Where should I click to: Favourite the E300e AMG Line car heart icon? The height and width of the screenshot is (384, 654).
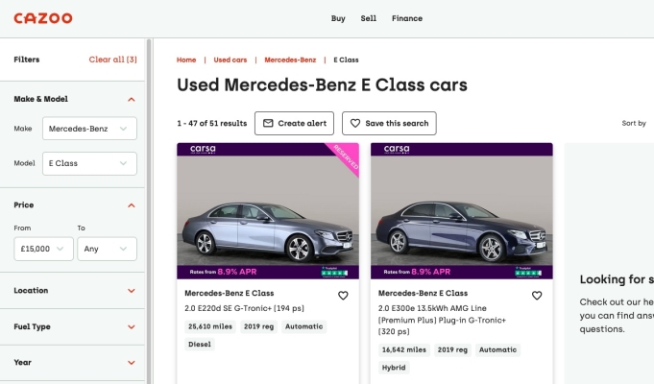[537, 296]
